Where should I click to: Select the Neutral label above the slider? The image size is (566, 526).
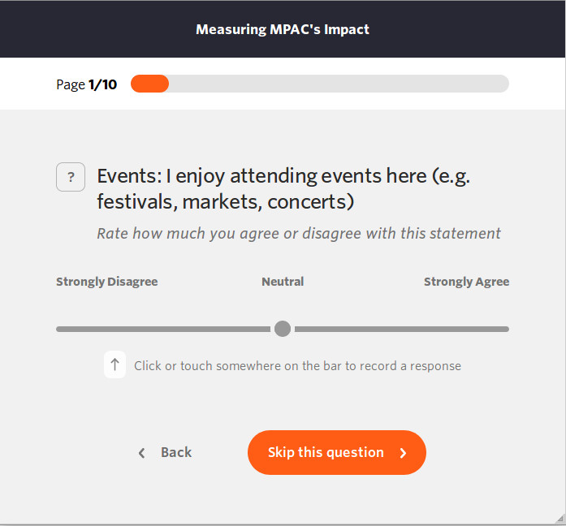tap(283, 282)
